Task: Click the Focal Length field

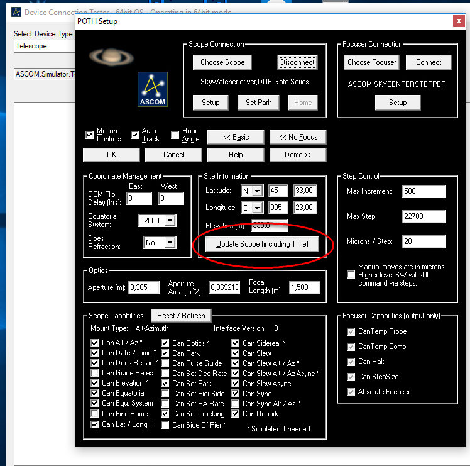Action: 305,288
